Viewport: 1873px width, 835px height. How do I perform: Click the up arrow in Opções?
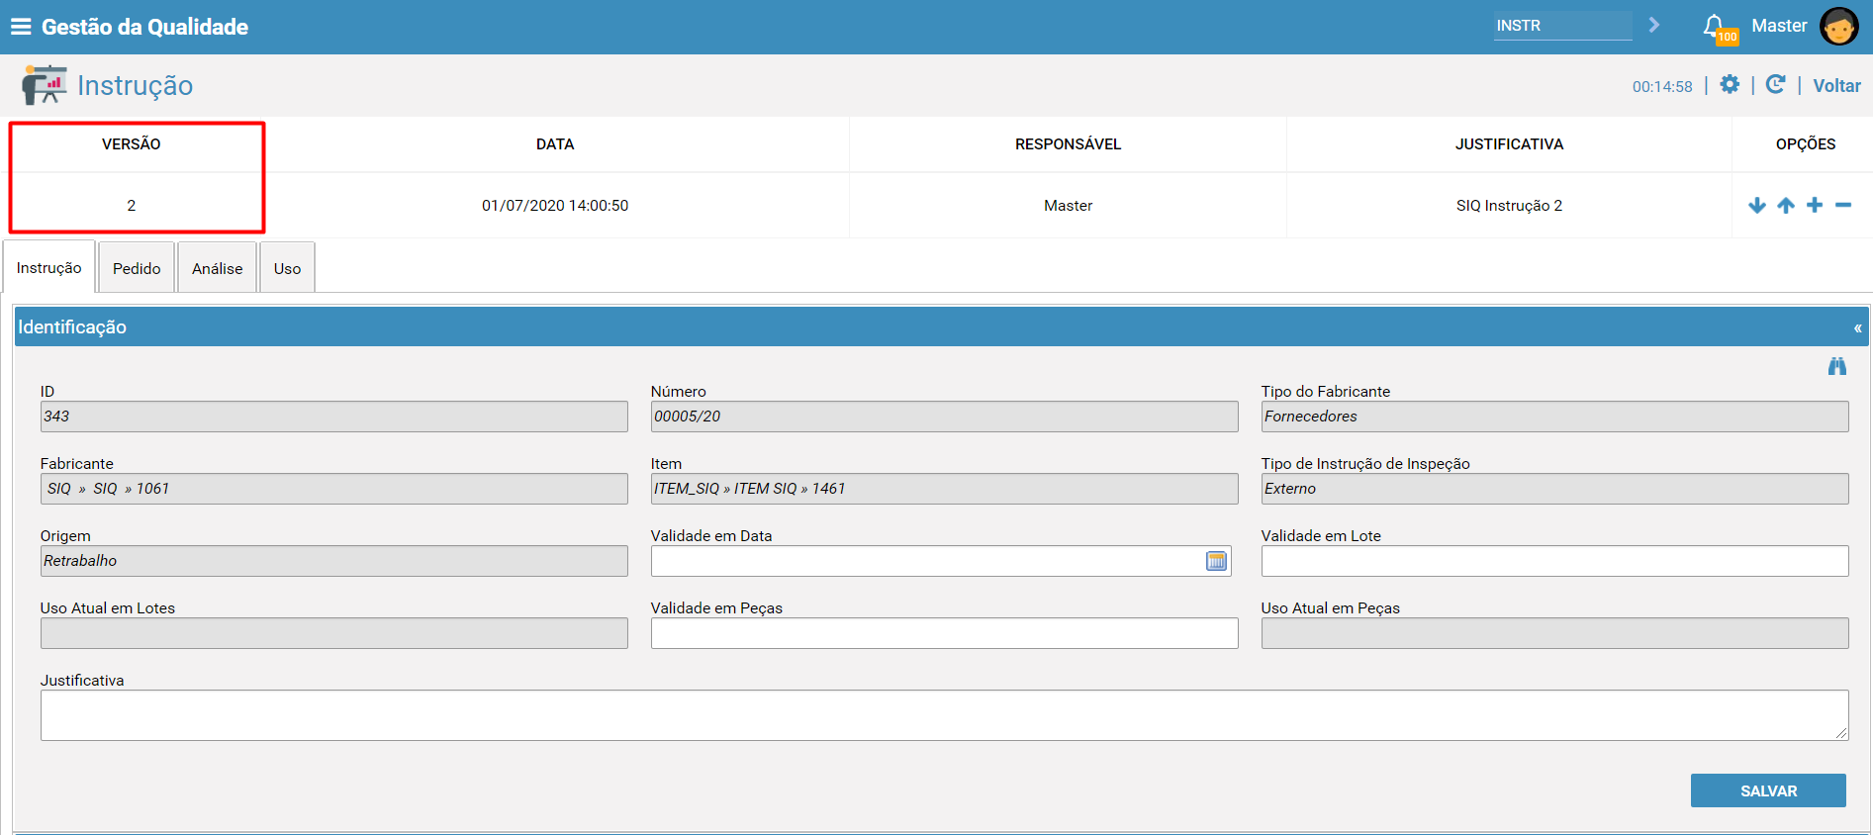pyautogui.click(x=1786, y=205)
